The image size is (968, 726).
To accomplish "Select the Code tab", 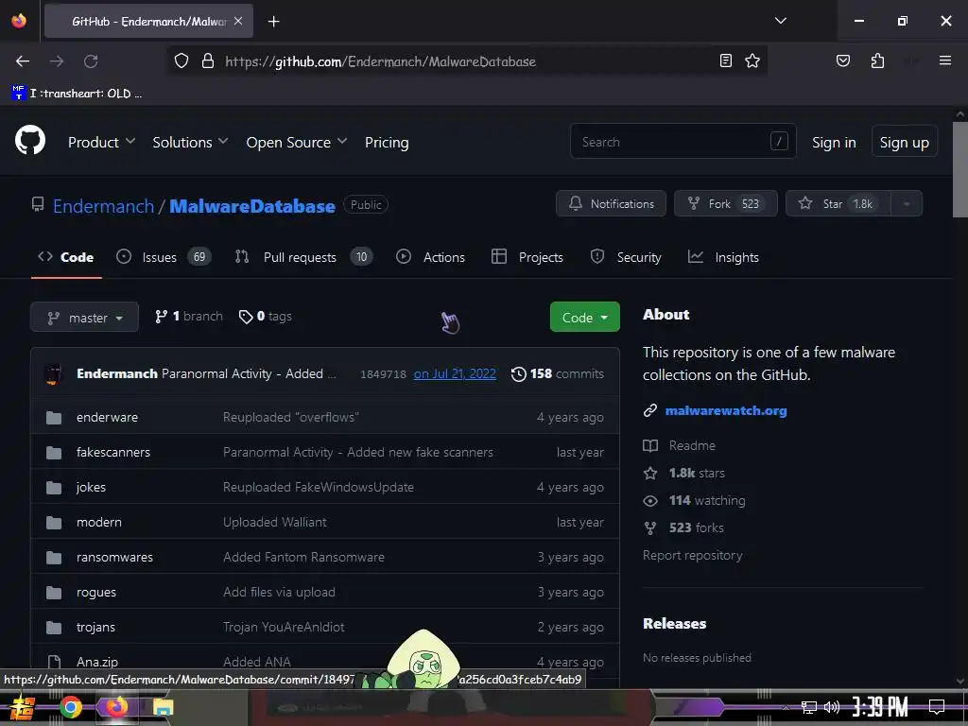I will (x=66, y=257).
